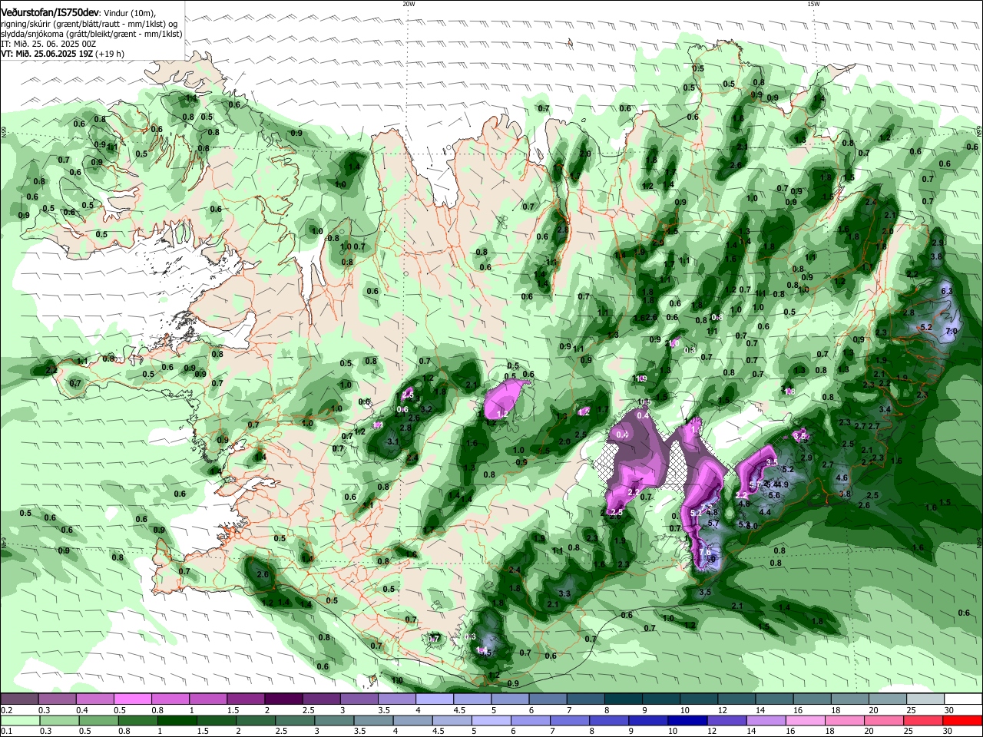Click the 6.3 precipitation value on the map
Image resolution: width=983 pixels, height=737 pixels.
(x=946, y=291)
